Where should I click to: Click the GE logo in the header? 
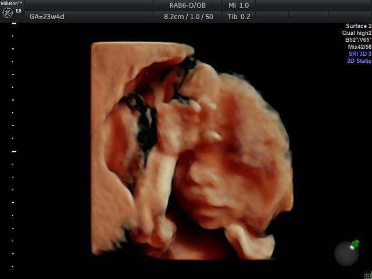click(8, 13)
